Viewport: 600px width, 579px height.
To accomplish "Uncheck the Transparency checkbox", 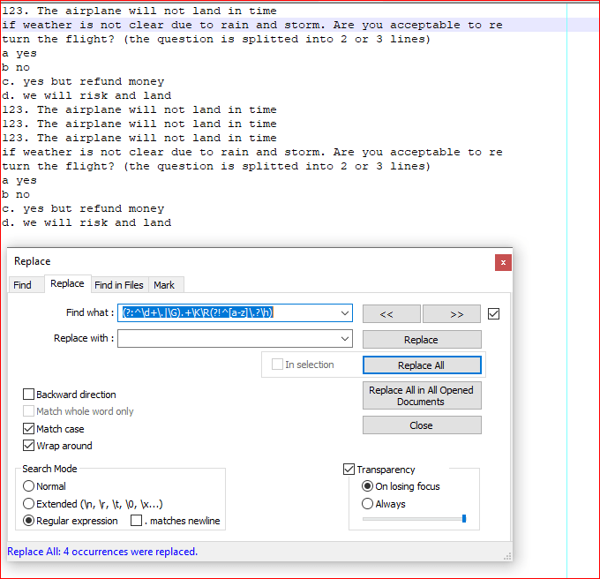I will (x=349, y=470).
